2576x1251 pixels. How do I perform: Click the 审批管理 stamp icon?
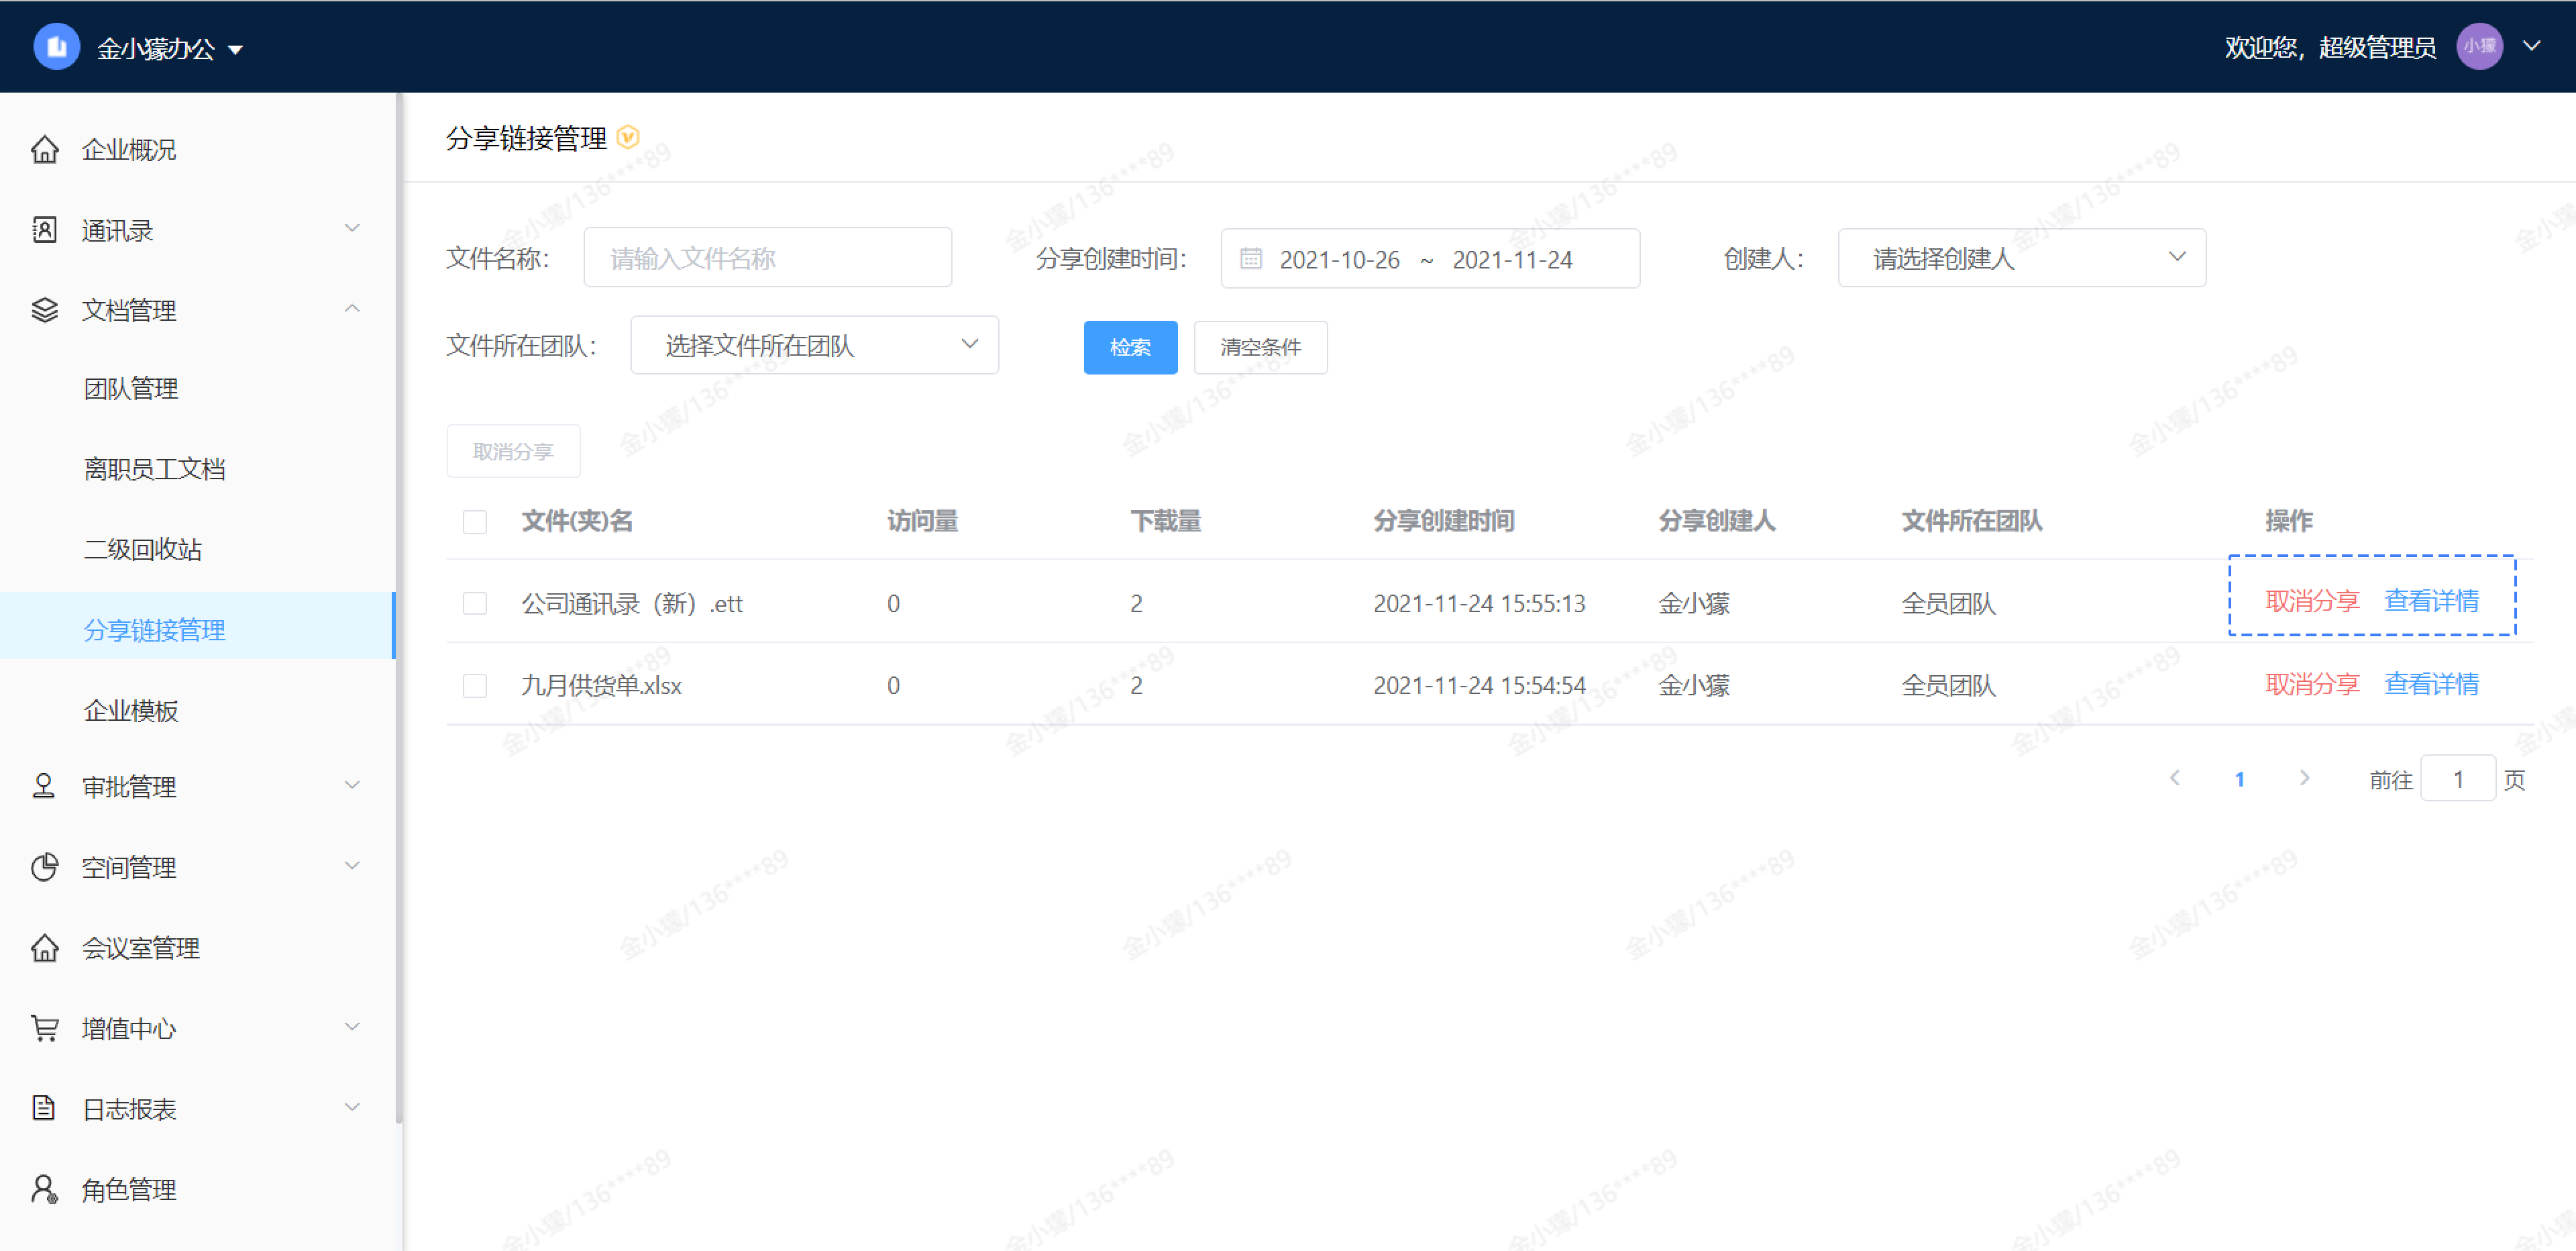(x=44, y=787)
